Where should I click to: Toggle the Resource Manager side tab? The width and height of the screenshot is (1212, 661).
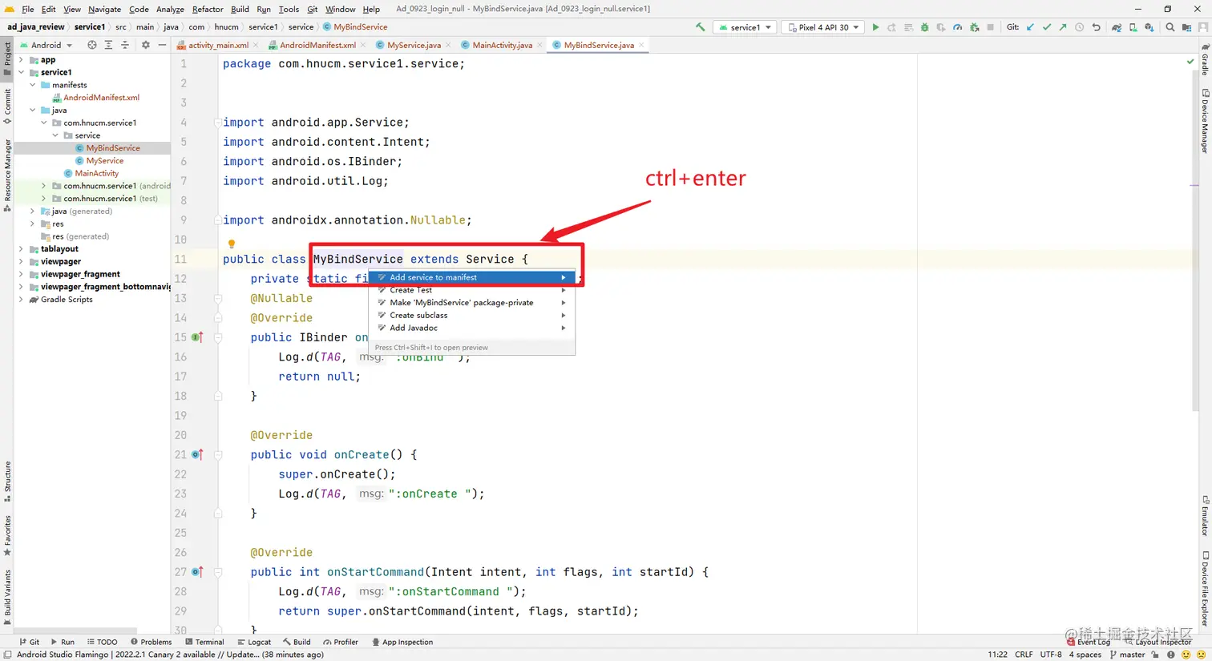coord(7,175)
